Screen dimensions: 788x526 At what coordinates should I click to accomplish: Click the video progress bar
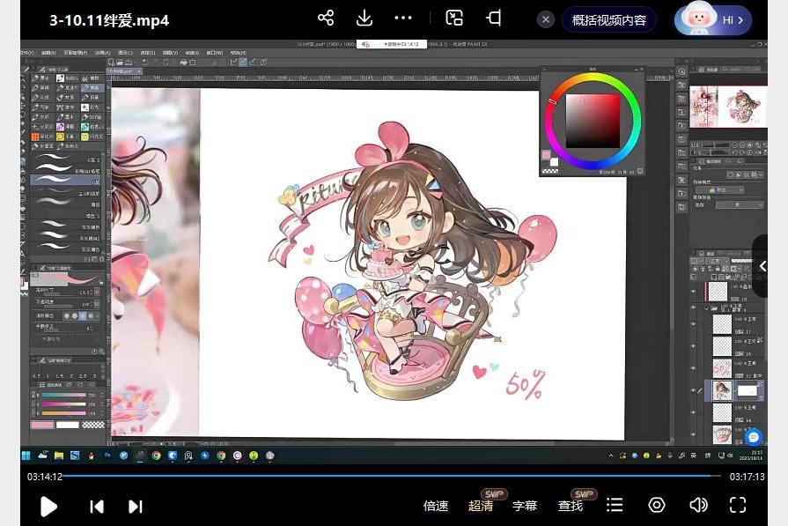pos(392,476)
